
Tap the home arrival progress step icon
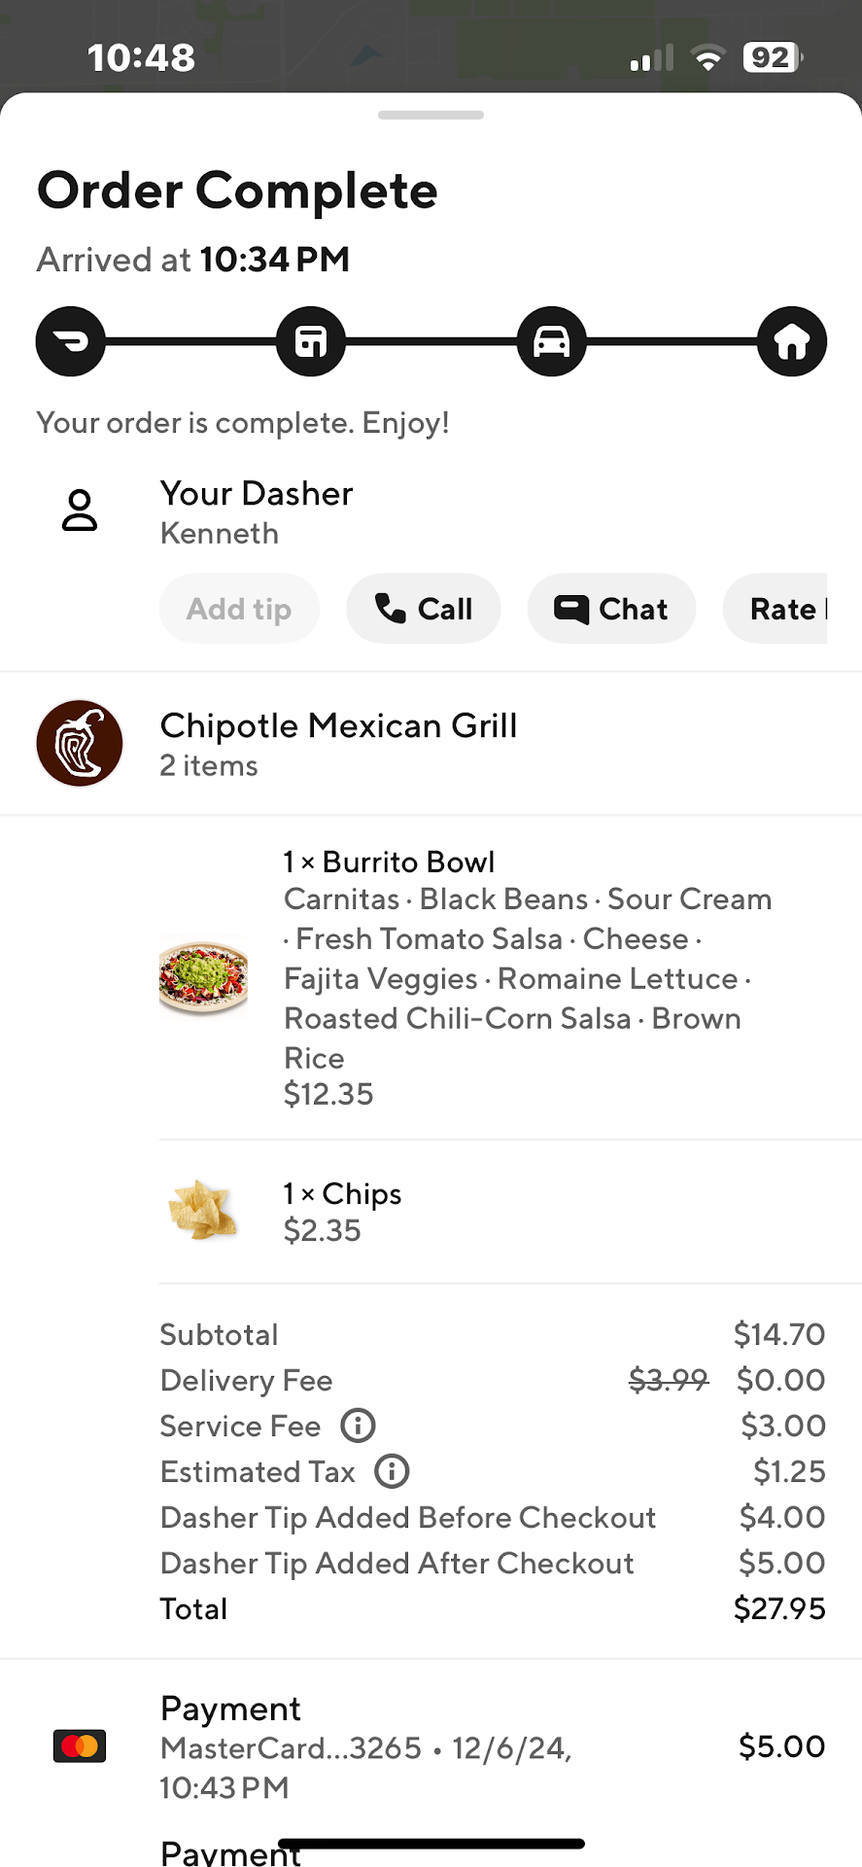(x=791, y=341)
